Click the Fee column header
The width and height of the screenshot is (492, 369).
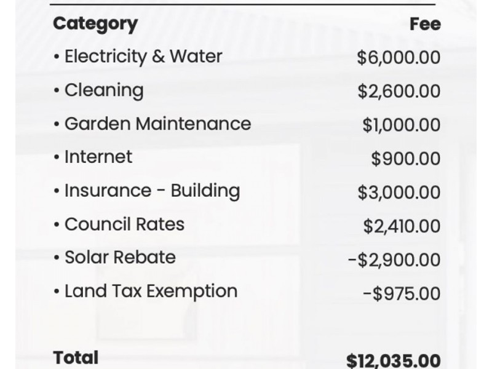tap(425, 24)
